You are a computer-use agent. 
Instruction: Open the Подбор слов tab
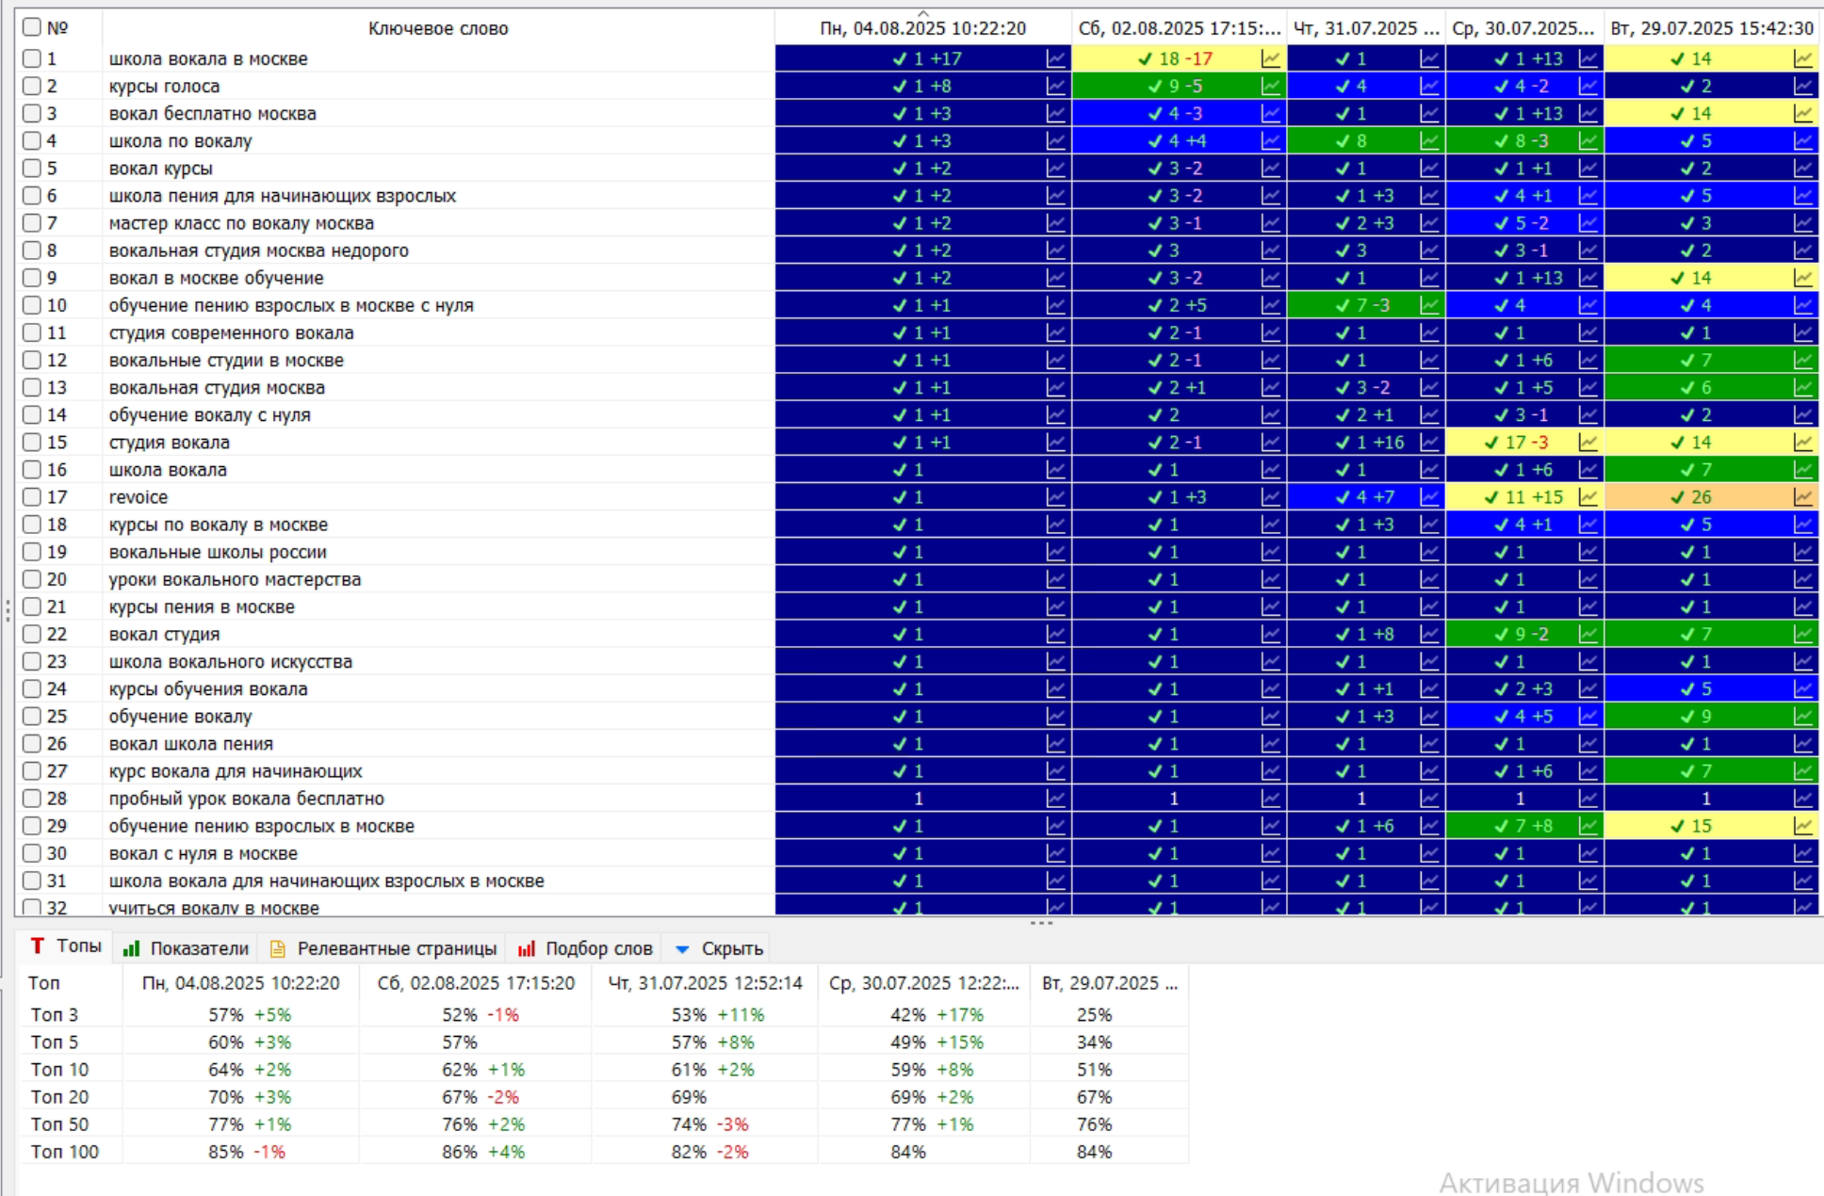pyautogui.click(x=586, y=948)
